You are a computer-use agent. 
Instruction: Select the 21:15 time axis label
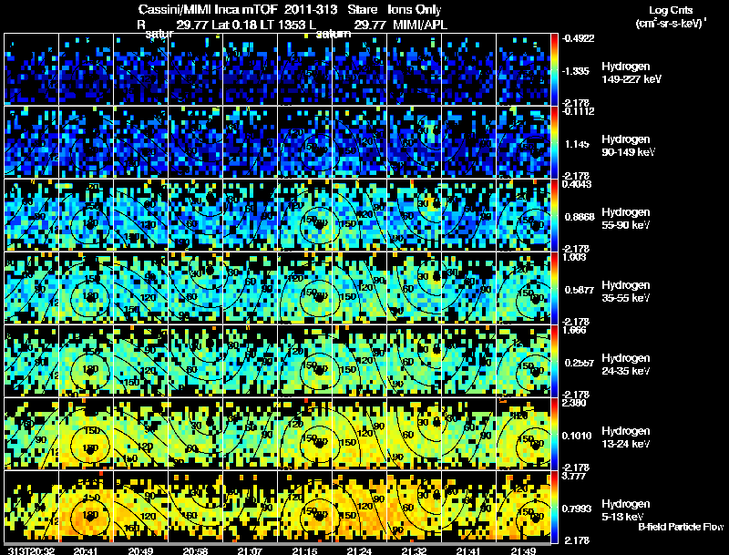pos(304,550)
